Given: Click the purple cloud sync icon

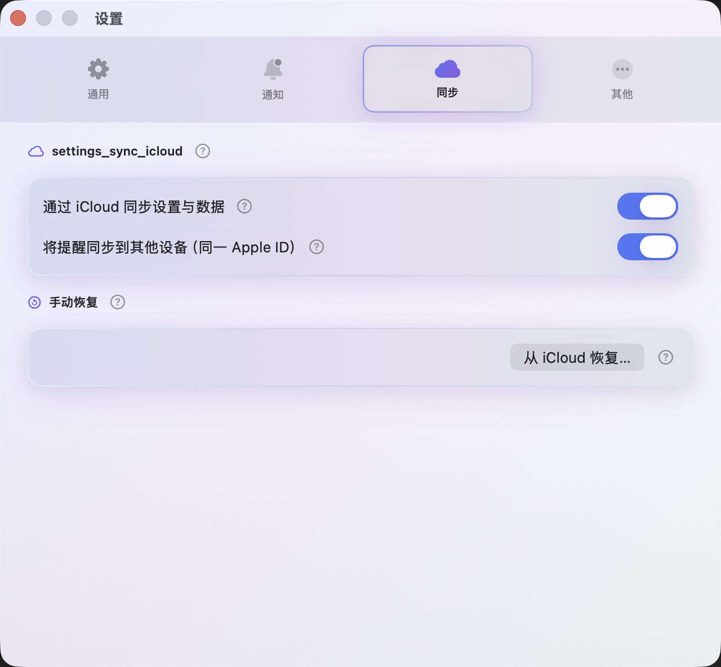Looking at the screenshot, I should pos(448,69).
